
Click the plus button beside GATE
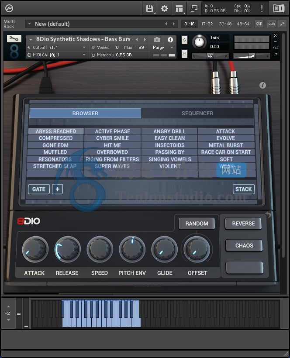(58, 189)
